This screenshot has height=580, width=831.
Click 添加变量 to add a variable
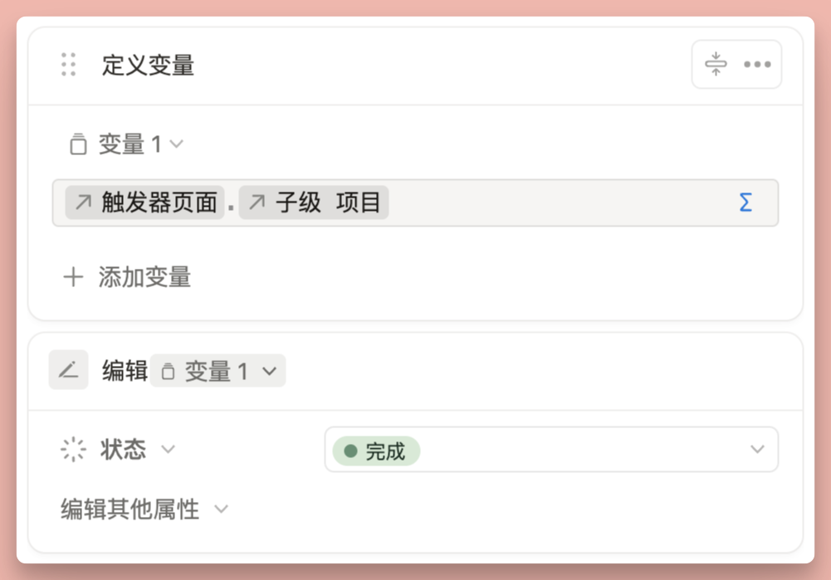click(x=144, y=277)
